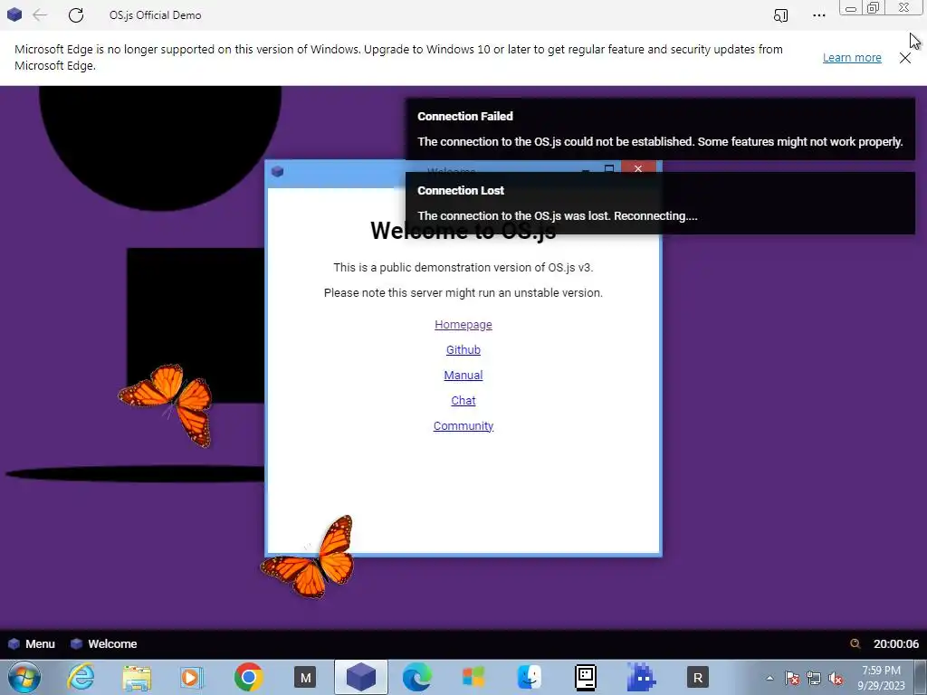The image size is (927, 695).
Task: Click the Welcome window cube icon
Action: click(277, 171)
